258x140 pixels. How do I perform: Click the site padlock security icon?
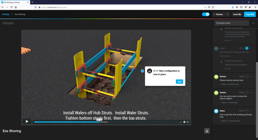tap(40, 7)
